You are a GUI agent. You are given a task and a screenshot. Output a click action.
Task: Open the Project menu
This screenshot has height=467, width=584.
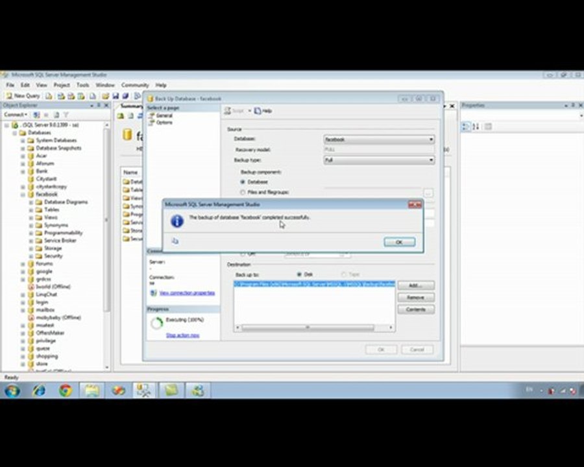(x=62, y=85)
